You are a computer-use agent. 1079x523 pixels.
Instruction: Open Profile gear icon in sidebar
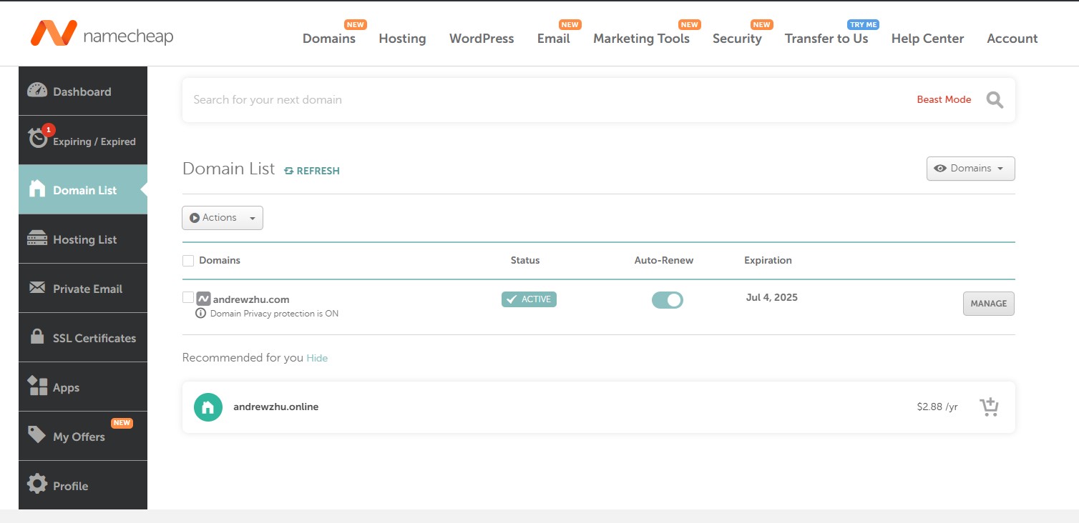[37, 484]
